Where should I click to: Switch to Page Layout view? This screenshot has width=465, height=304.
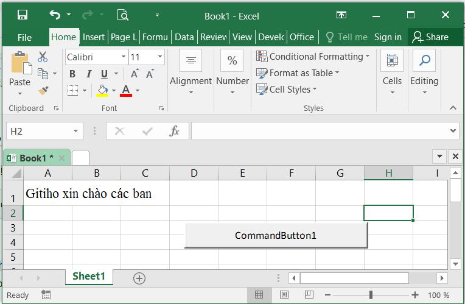tap(284, 294)
